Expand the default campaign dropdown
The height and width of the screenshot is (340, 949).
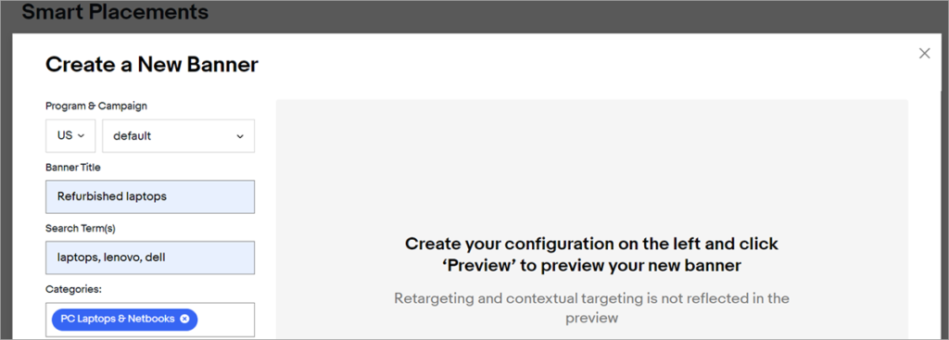coord(179,136)
